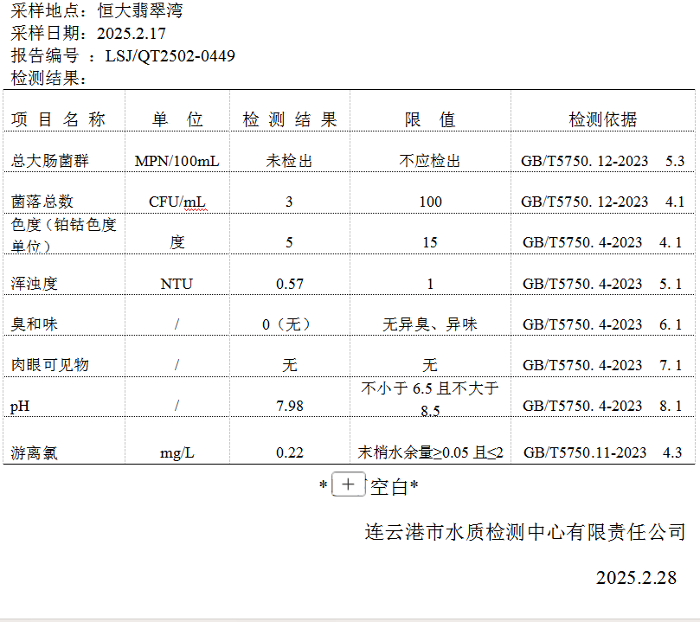Click the 菌落总数 limit value 100
The image size is (700, 622).
pyautogui.click(x=430, y=202)
